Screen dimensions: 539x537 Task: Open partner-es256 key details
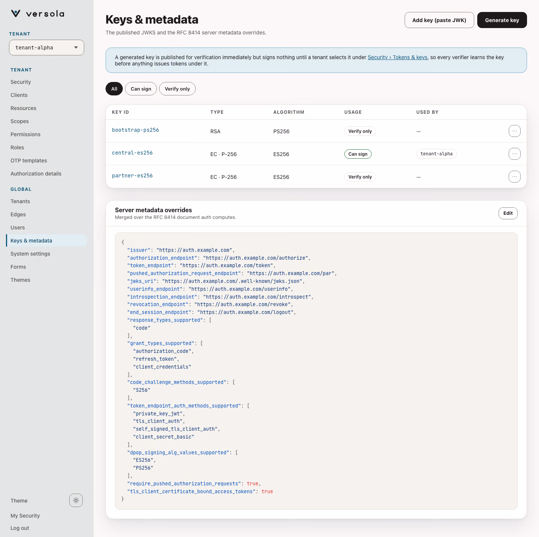(132, 176)
